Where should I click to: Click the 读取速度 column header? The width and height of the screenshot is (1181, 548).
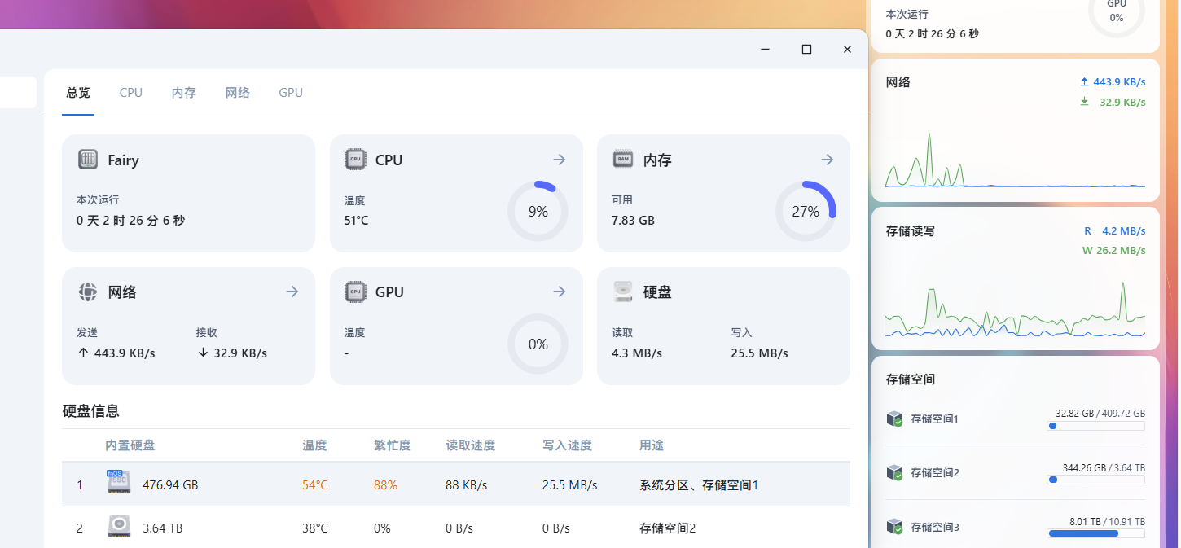[x=471, y=445]
